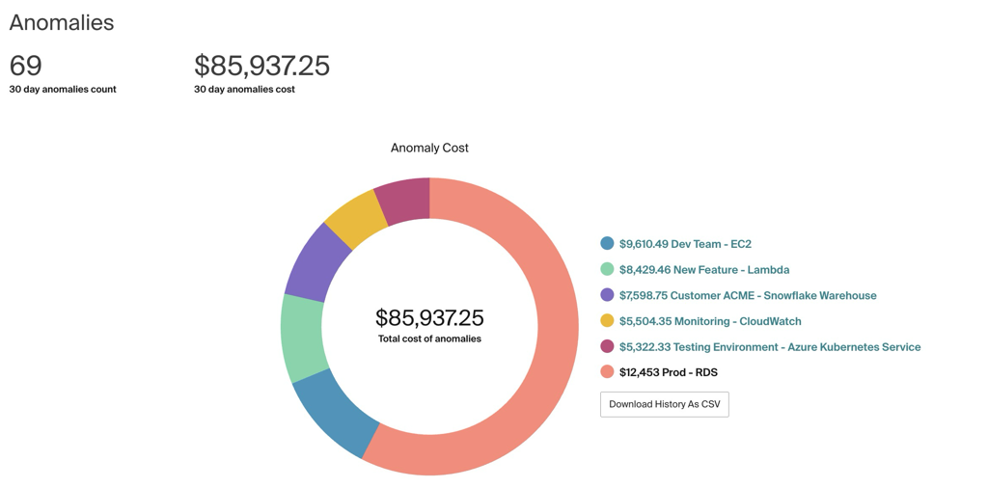Click the Total cost of anomalies caption

(x=429, y=339)
